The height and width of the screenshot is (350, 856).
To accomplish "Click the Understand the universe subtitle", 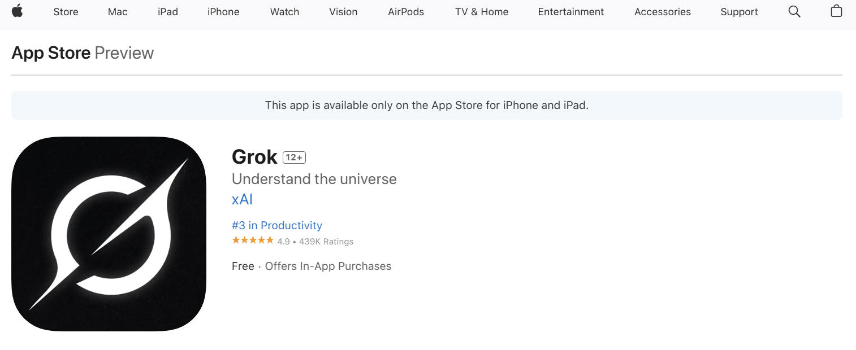I will (314, 179).
